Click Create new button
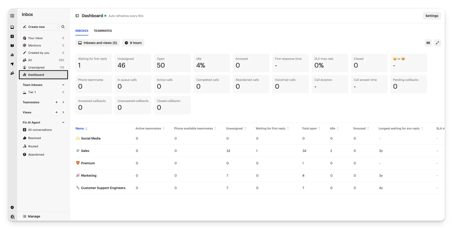 (39, 27)
